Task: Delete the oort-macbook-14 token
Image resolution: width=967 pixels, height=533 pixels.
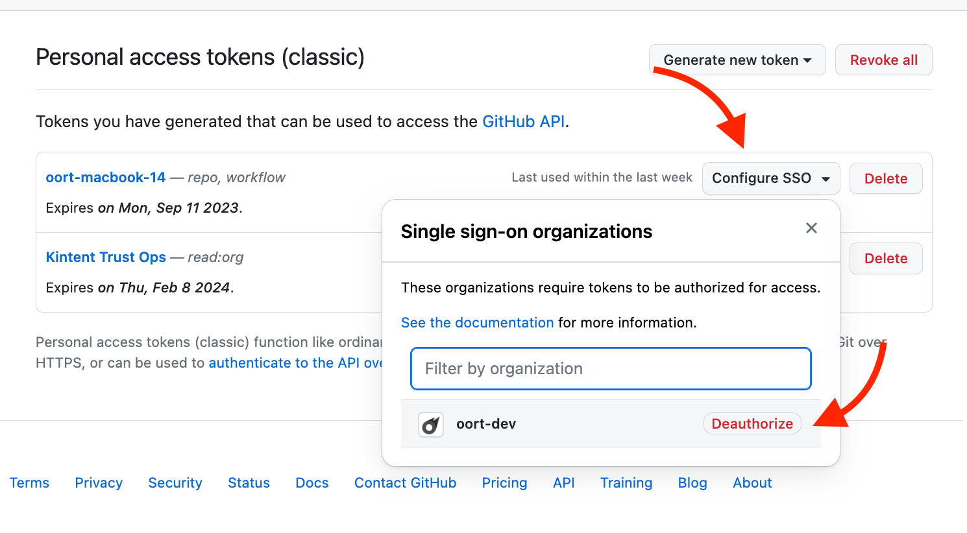Action: (x=885, y=179)
